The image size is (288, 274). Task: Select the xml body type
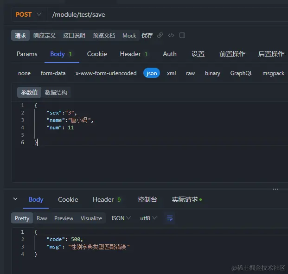click(x=172, y=73)
